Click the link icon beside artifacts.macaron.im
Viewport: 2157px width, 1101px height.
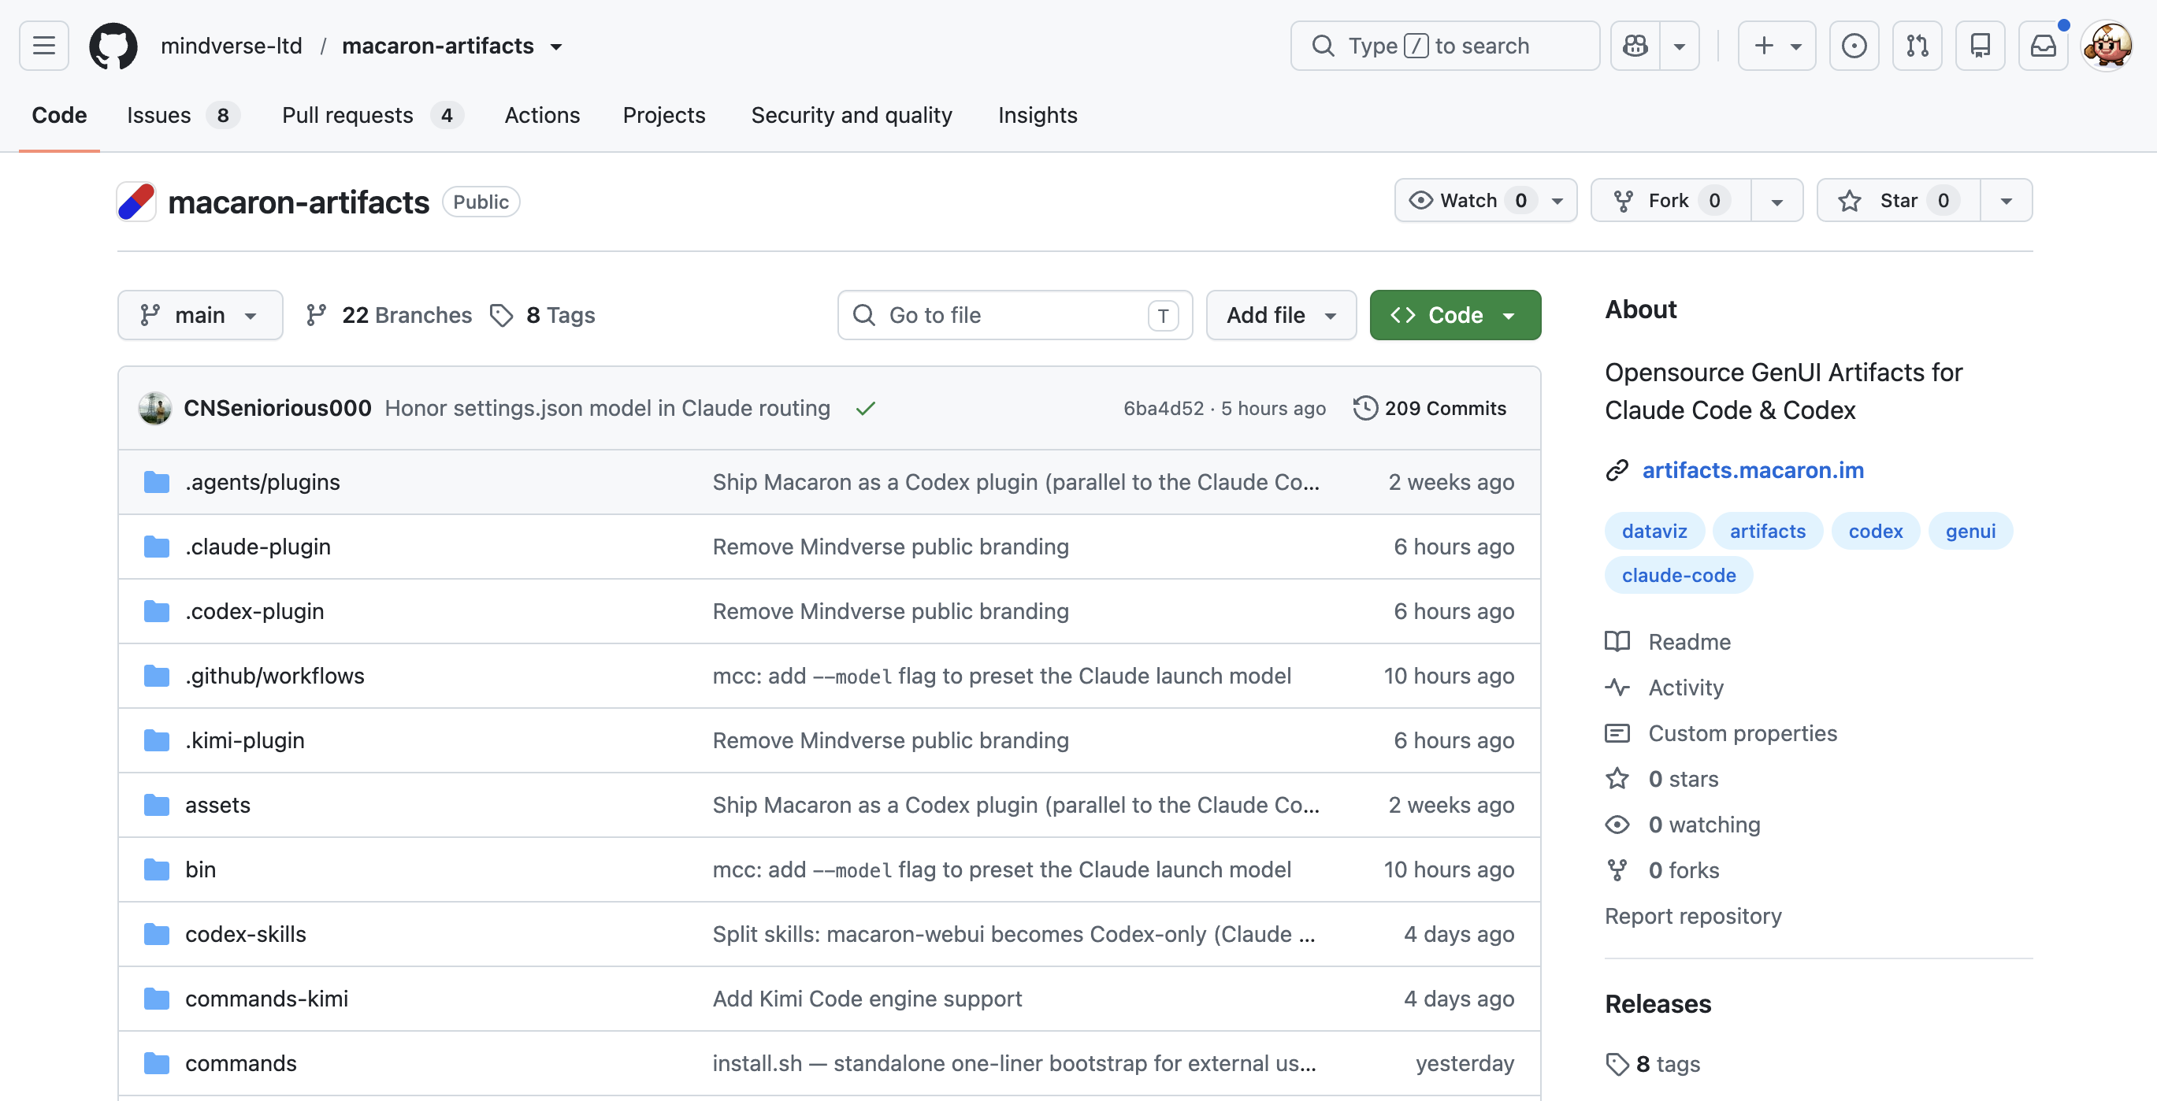[x=1617, y=470]
